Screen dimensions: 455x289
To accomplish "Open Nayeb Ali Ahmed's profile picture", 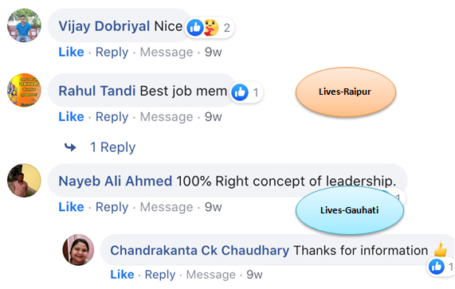I will (x=24, y=181).
